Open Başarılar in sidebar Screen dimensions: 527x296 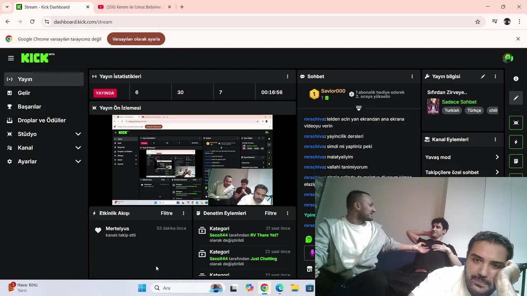(44, 106)
